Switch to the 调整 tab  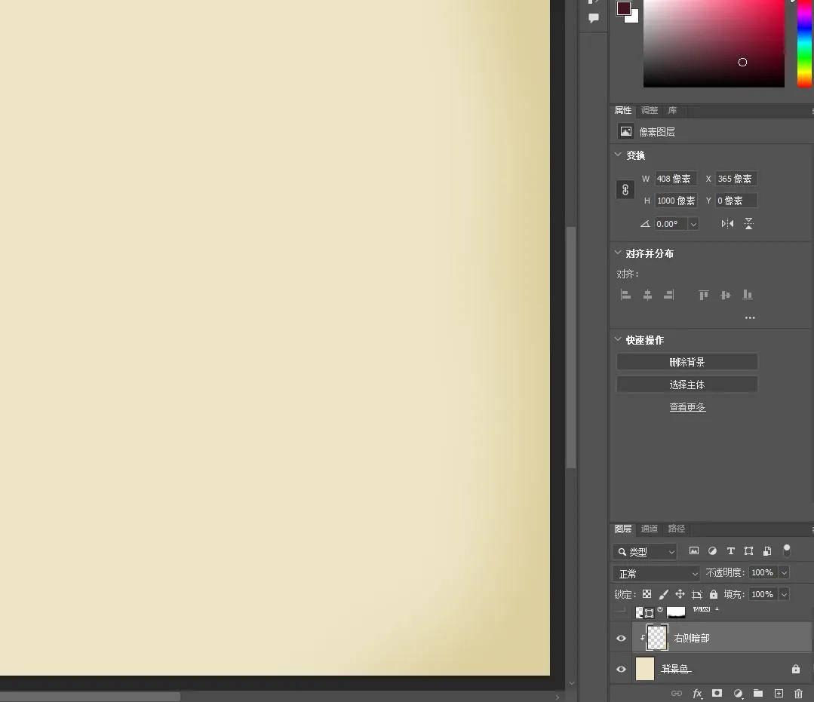pyautogui.click(x=650, y=110)
